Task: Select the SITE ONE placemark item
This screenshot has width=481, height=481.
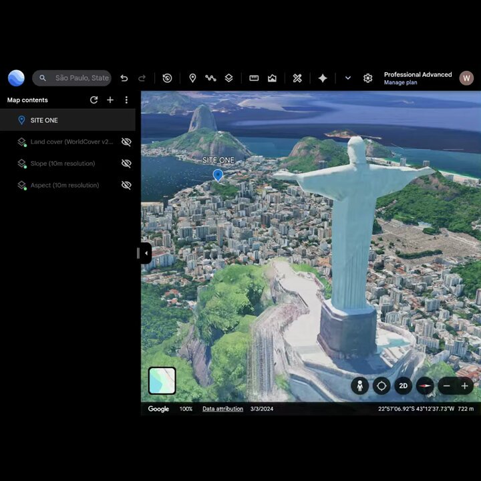Action: click(67, 120)
